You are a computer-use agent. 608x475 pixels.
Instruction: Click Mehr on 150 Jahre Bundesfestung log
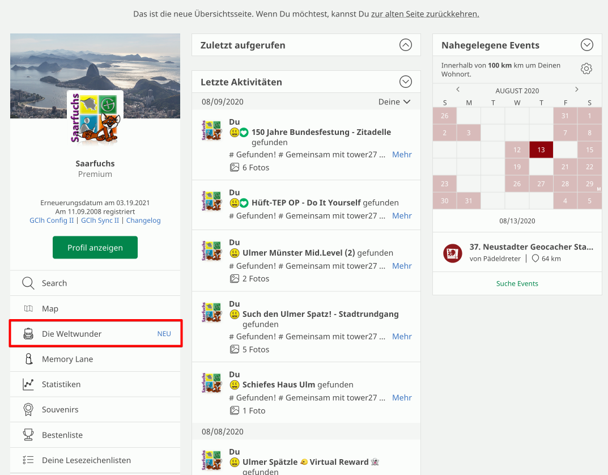click(x=402, y=154)
